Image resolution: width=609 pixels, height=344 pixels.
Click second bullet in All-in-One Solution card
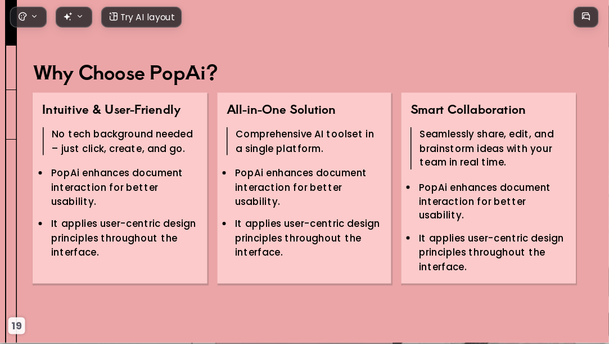click(307, 238)
